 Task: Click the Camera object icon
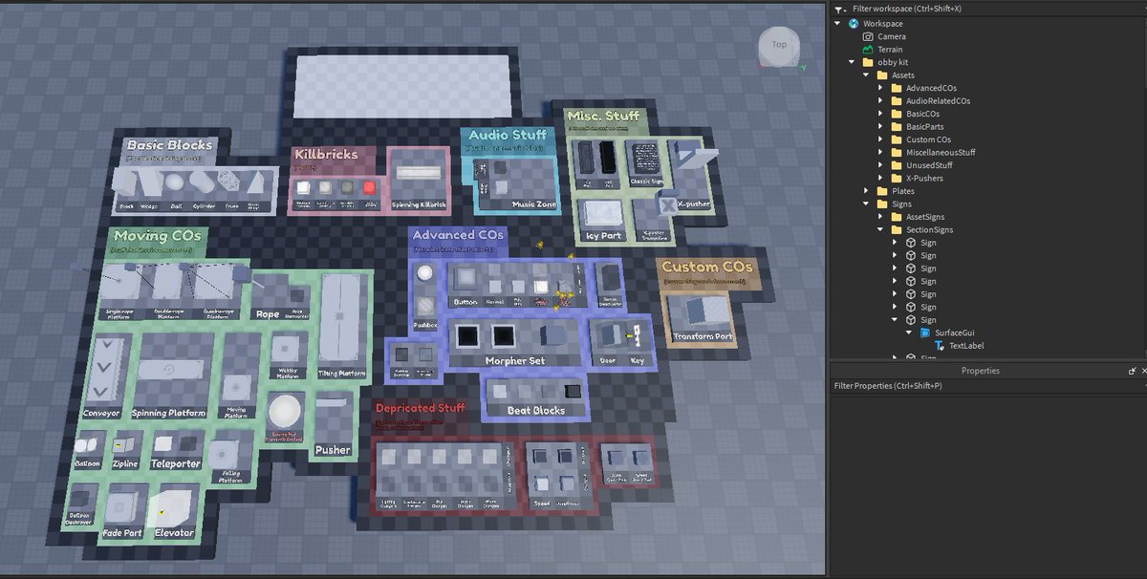(867, 36)
